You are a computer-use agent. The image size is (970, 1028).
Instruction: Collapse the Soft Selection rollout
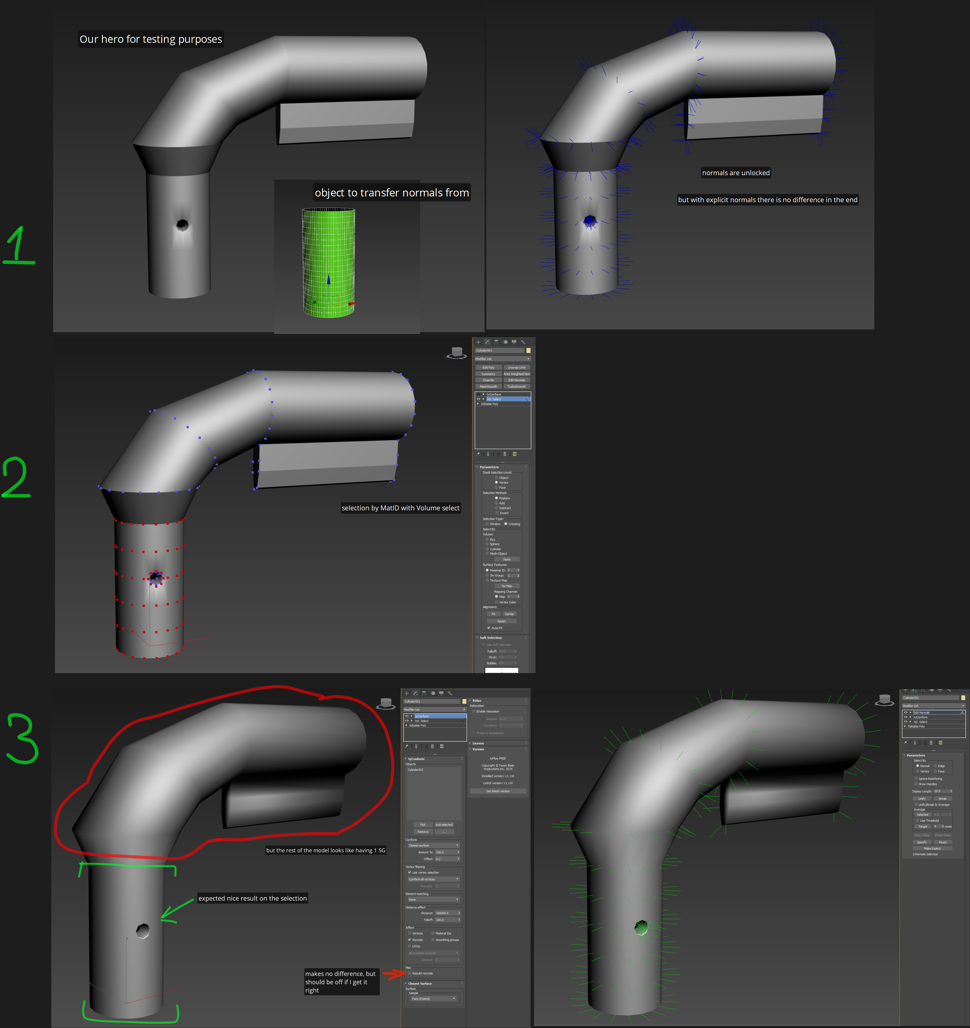point(490,638)
